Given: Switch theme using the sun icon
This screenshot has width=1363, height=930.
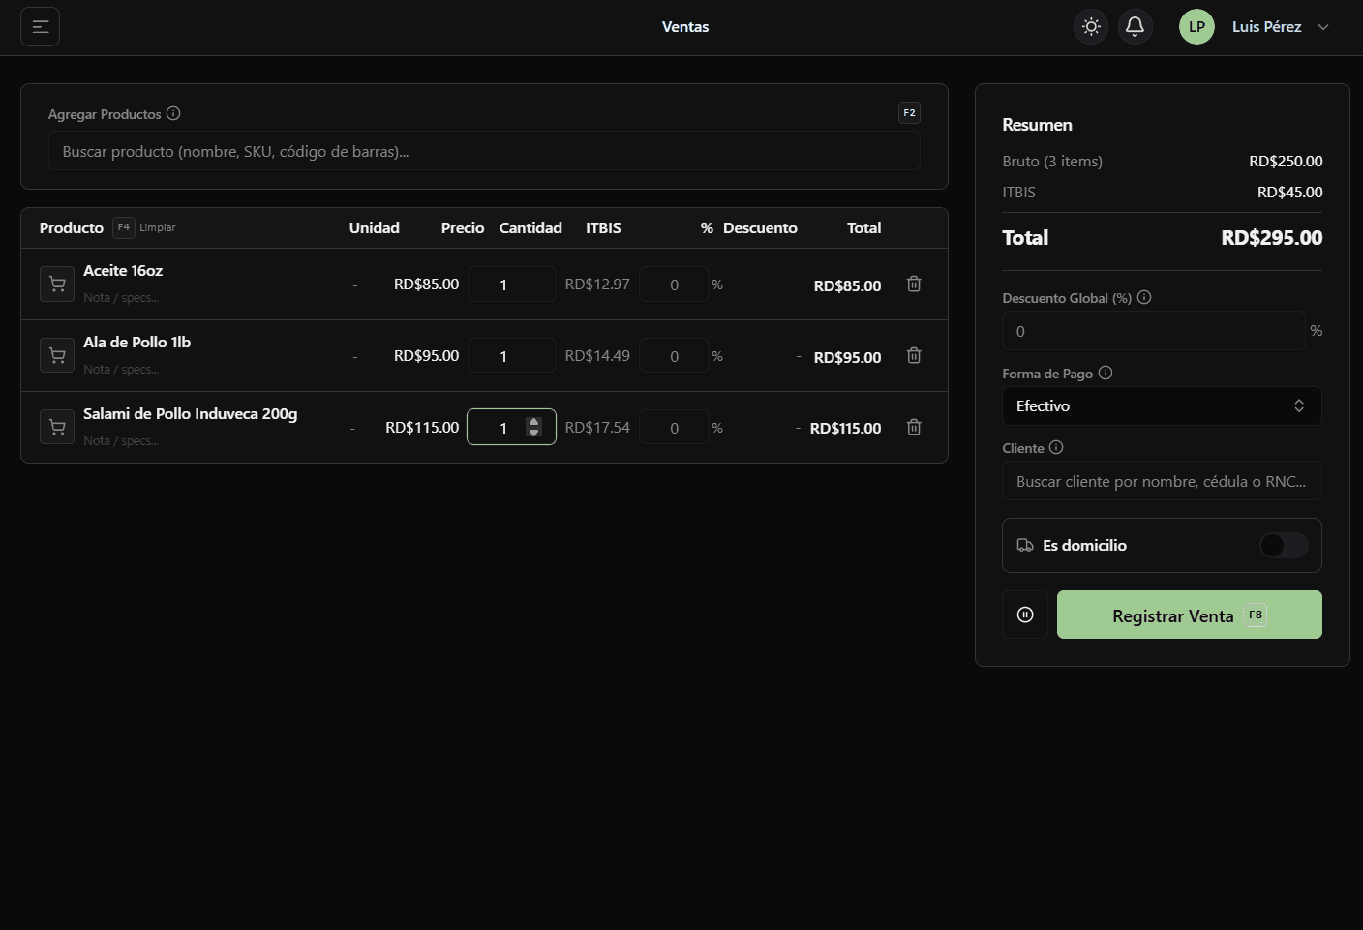Looking at the screenshot, I should 1091,27.
